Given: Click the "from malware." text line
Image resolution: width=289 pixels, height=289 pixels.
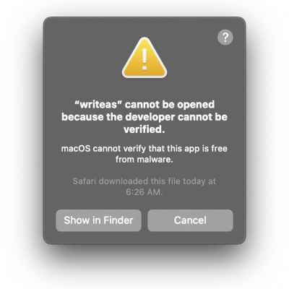Looking at the screenshot, I should point(144,160).
